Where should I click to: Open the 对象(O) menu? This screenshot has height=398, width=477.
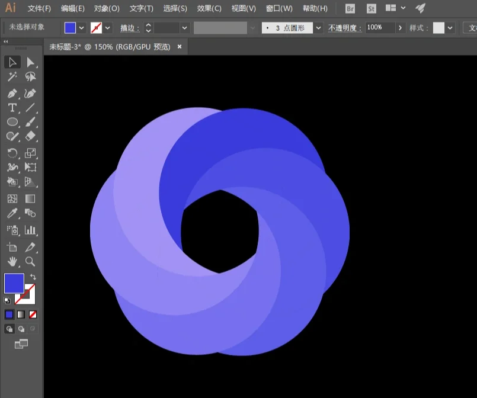pyautogui.click(x=107, y=8)
